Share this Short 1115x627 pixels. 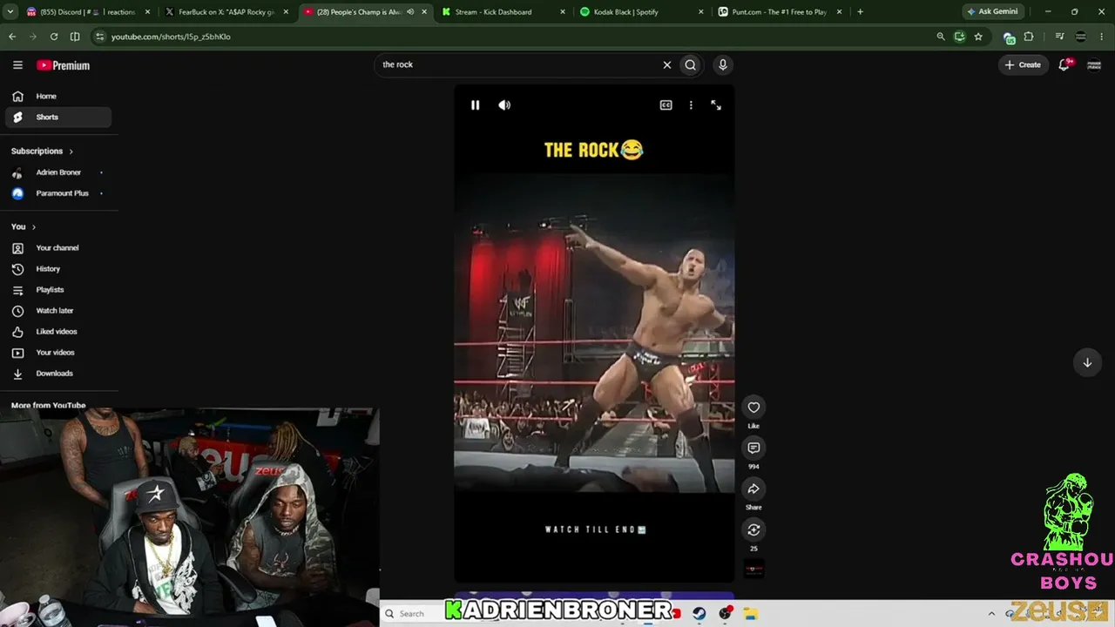pyautogui.click(x=753, y=489)
